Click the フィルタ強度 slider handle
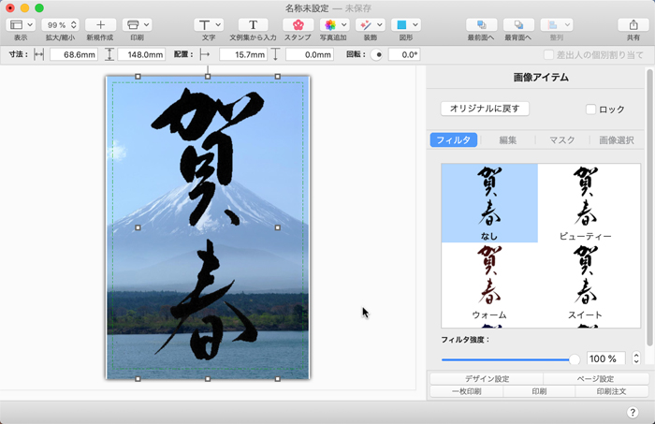The height and width of the screenshot is (424, 655). pyautogui.click(x=575, y=358)
